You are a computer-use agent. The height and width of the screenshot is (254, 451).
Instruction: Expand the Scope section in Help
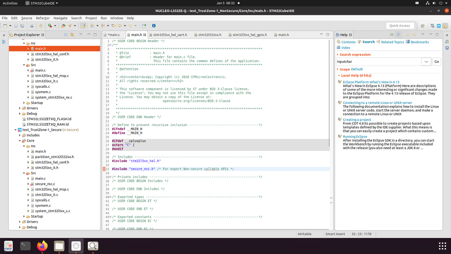click(x=338, y=69)
